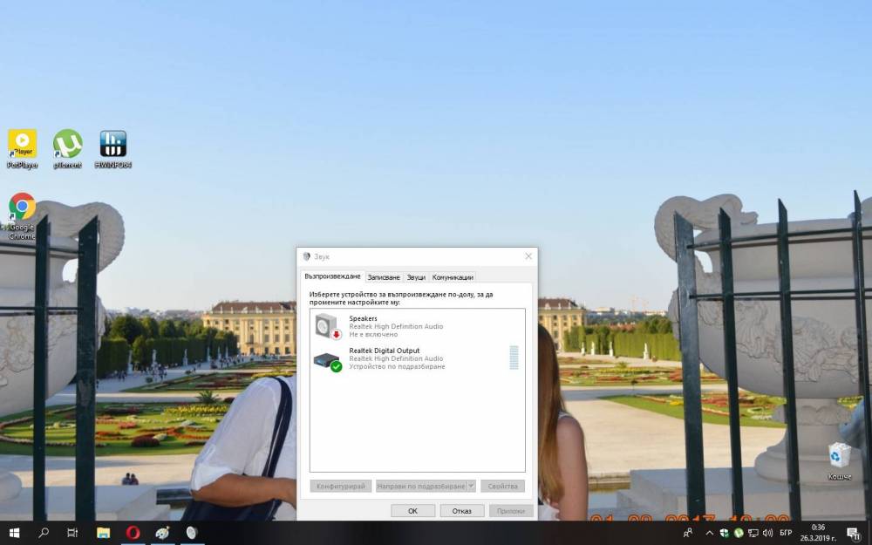This screenshot has height=545, width=872.
Task: Switch to the Комуникации tab
Action: [x=453, y=277]
